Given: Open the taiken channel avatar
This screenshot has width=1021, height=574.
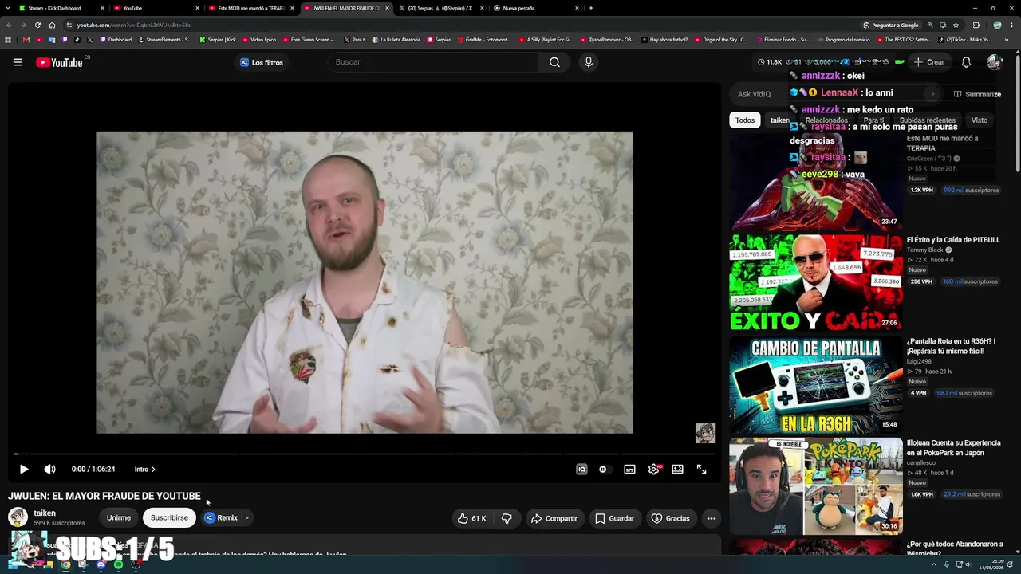Looking at the screenshot, I should (18, 517).
